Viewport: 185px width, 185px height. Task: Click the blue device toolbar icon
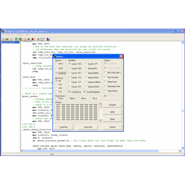[x=48, y=39]
